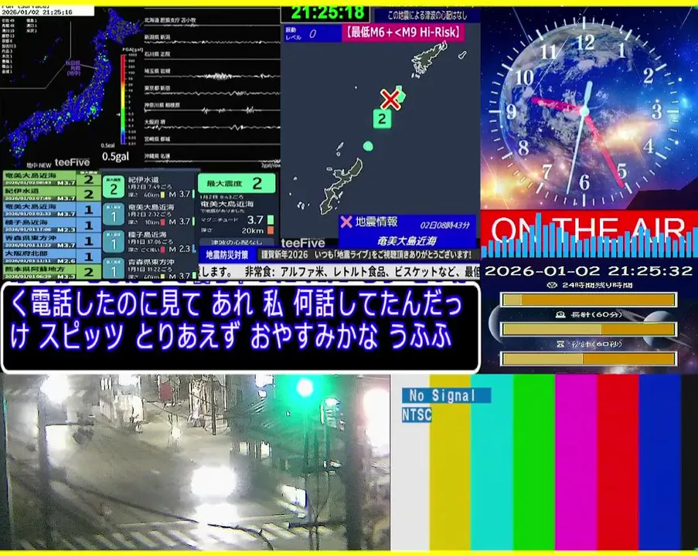Click the cyan bar in test pattern

click(x=492, y=463)
